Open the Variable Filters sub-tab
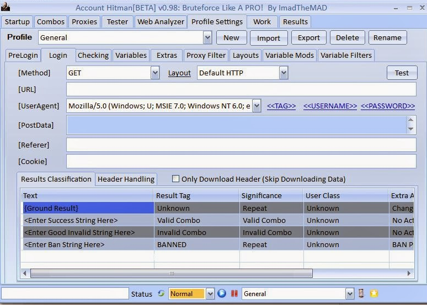427x306 pixels. tap(346, 56)
